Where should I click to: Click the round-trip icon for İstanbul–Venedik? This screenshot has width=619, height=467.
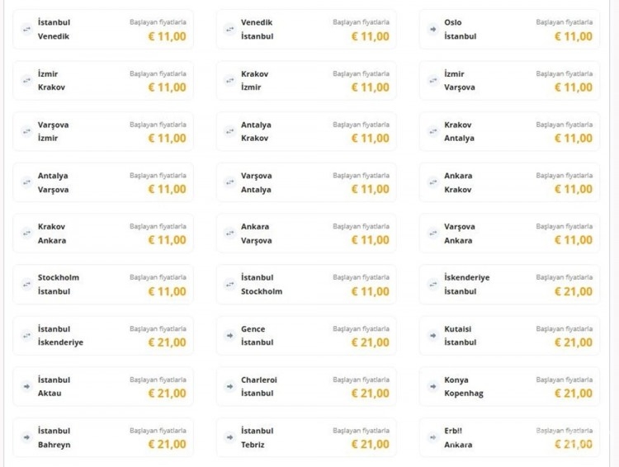click(x=26, y=30)
